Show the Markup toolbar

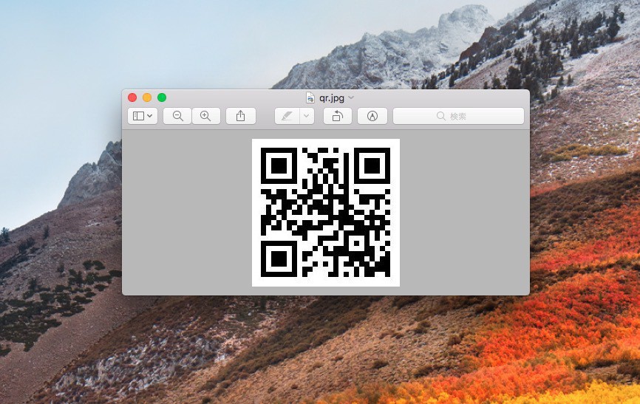click(x=372, y=116)
